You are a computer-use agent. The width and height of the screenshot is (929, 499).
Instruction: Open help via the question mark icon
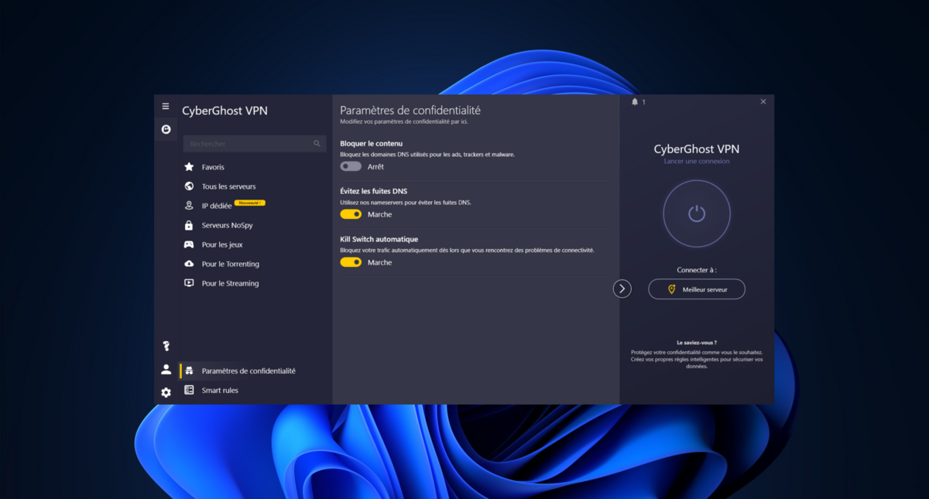(166, 346)
